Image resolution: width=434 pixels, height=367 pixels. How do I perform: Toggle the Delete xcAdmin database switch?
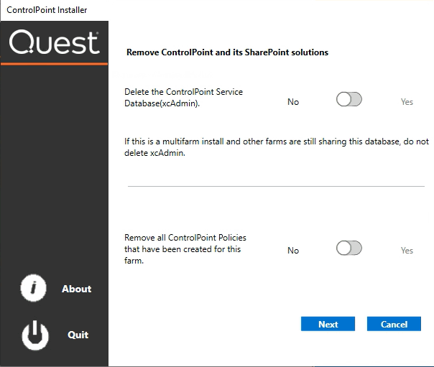(348, 100)
